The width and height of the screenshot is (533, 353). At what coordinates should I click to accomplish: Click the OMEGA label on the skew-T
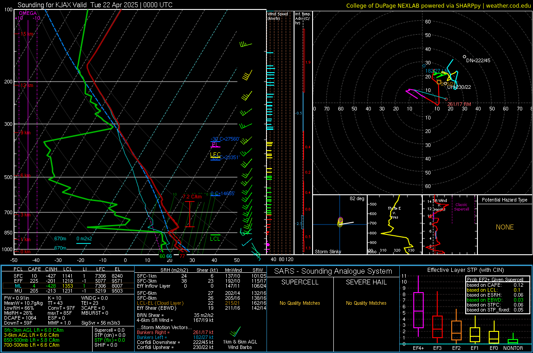tap(28, 13)
